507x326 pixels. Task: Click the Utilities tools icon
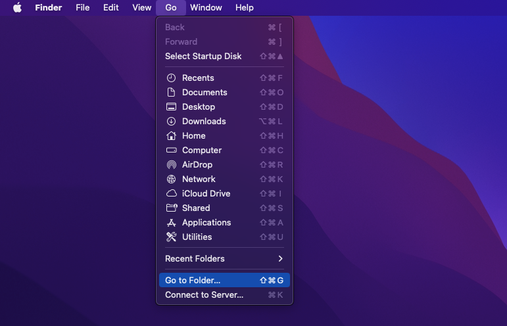[171, 237]
